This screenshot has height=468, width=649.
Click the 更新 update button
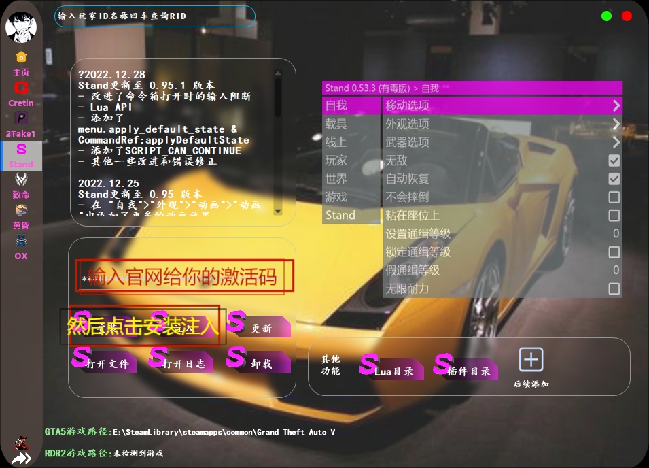(x=259, y=324)
